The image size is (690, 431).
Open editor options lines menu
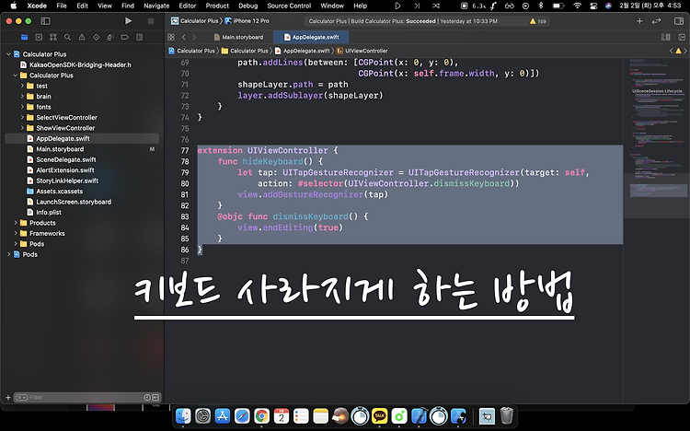666,37
